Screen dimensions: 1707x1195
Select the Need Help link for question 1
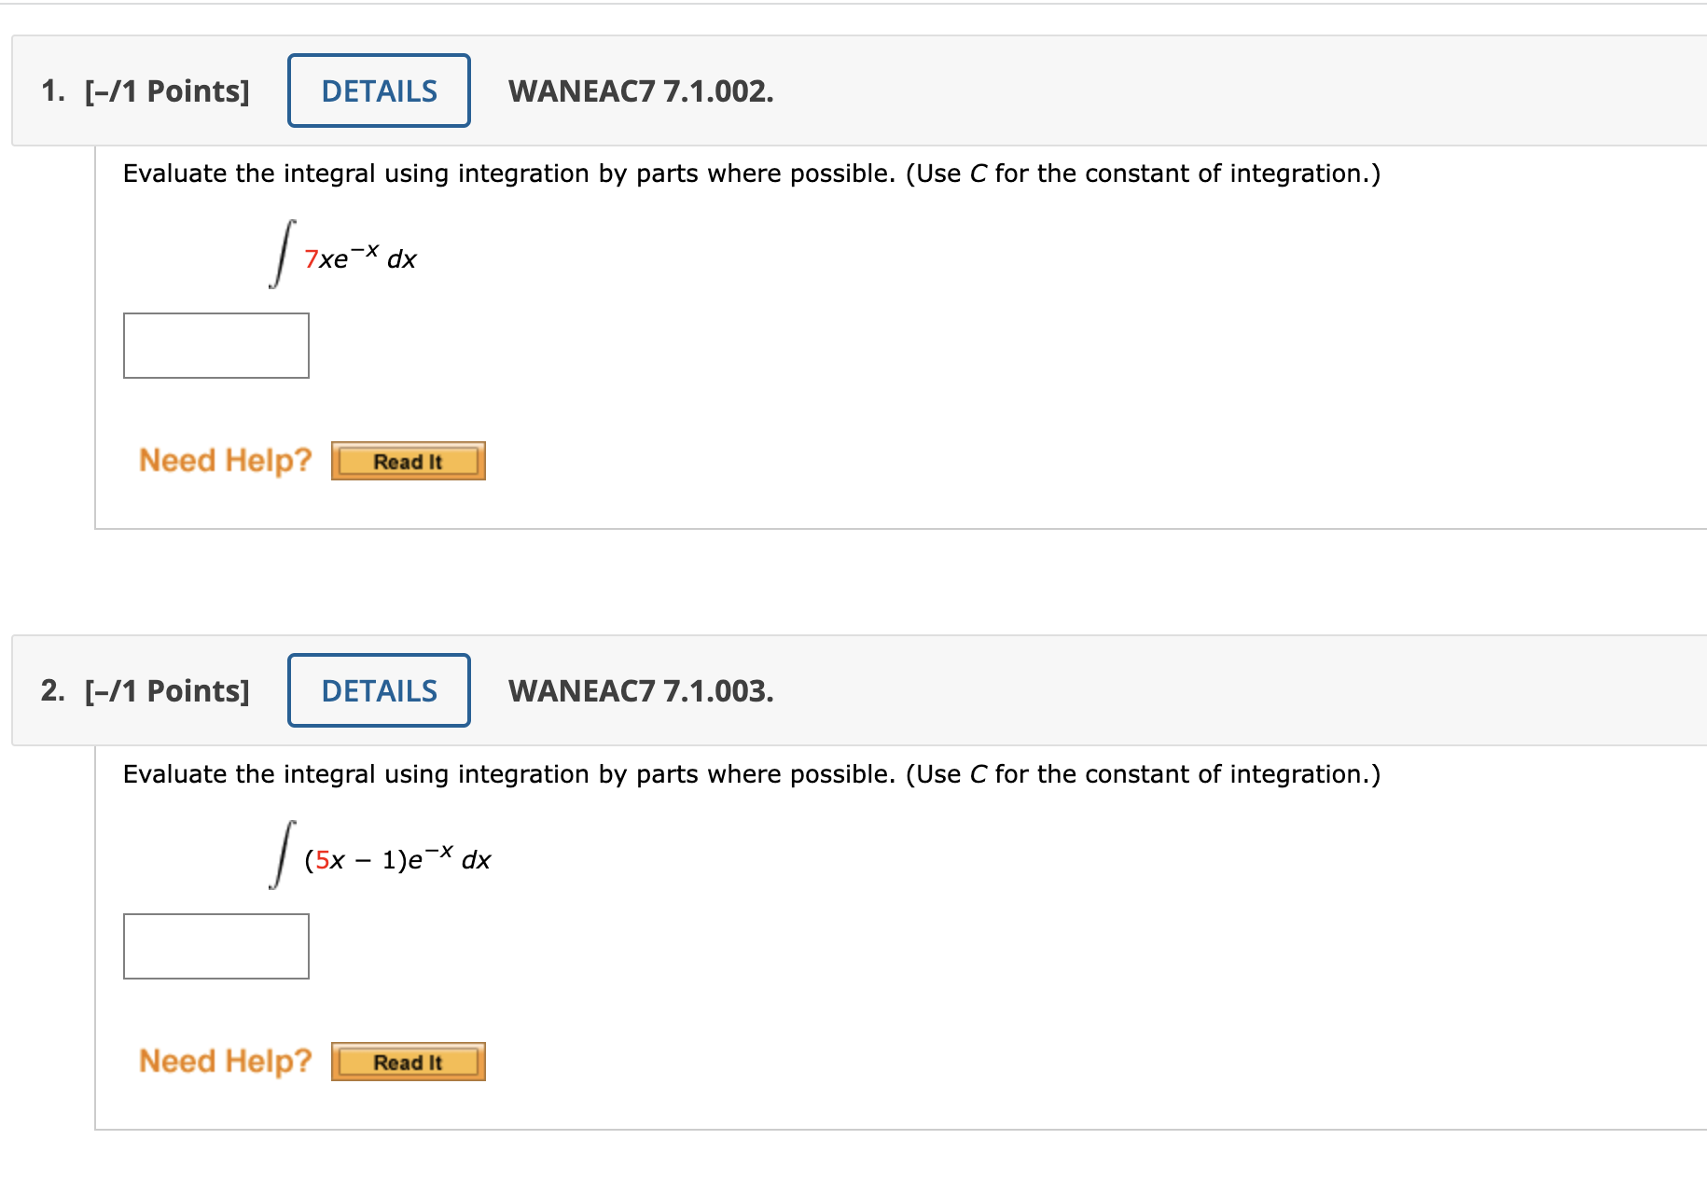click(x=224, y=459)
